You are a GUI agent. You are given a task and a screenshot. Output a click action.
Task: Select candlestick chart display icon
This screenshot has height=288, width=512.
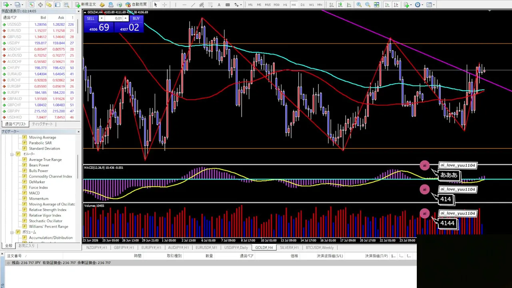[340, 5]
